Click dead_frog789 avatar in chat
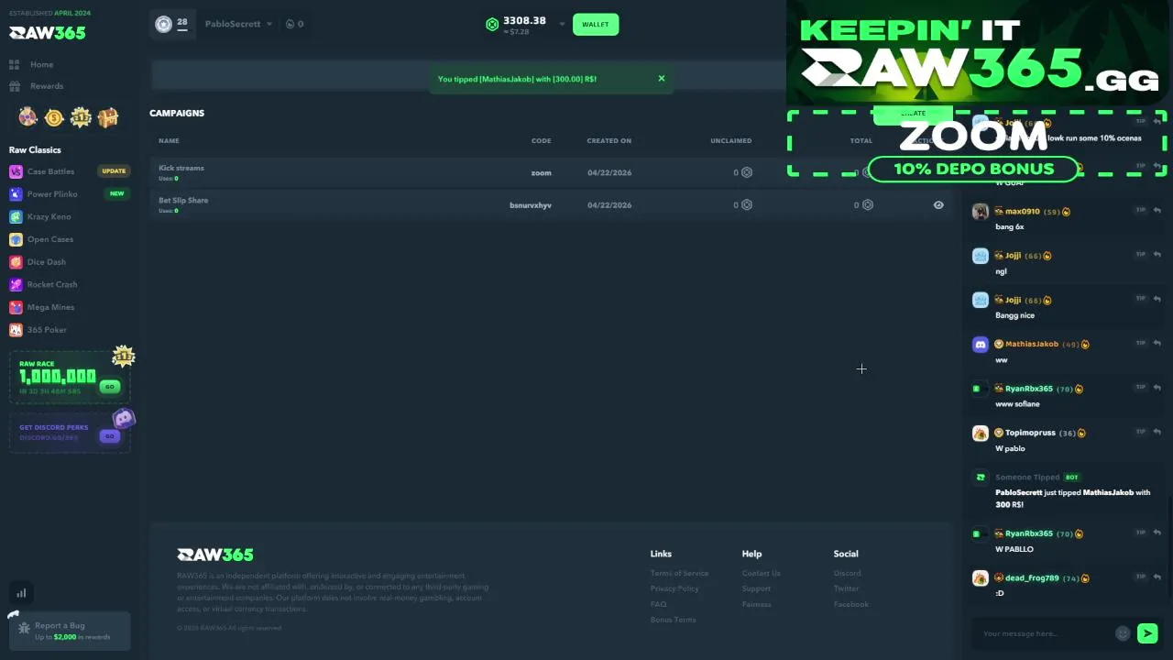The width and height of the screenshot is (1173, 660). click(981, 578)
